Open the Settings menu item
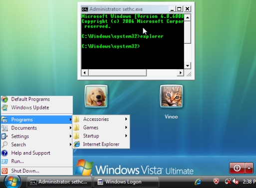Screen dimensions: 256x188 tap(36, 136)
